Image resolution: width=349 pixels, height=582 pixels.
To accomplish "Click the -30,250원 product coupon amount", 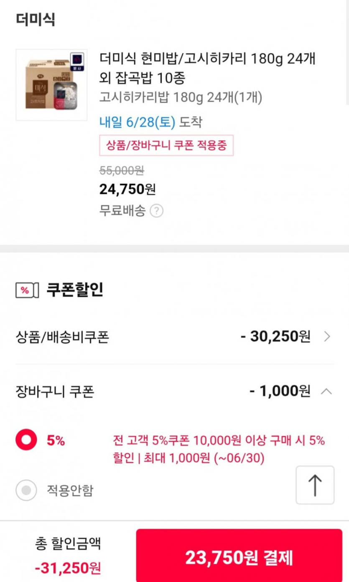I will click(x=275, y=336).
